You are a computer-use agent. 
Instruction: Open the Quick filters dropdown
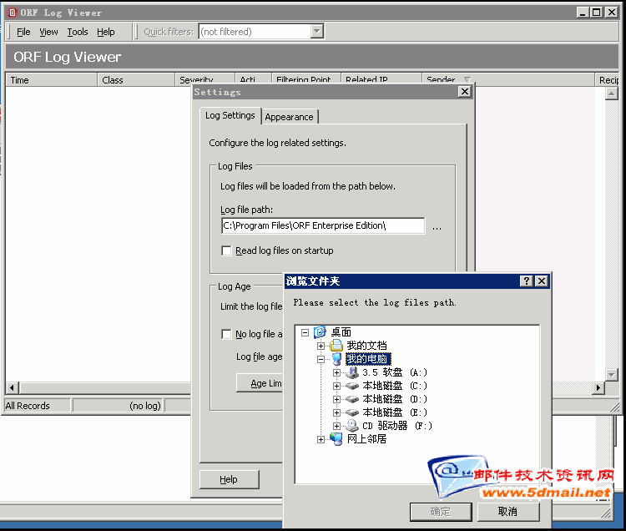coord(316,32)
